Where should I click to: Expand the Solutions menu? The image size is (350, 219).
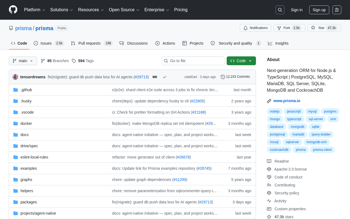tap(62, 10)
